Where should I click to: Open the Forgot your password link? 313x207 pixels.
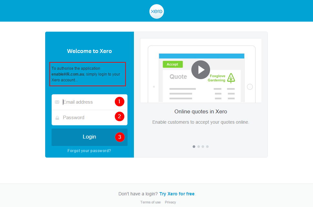point(89,151)
